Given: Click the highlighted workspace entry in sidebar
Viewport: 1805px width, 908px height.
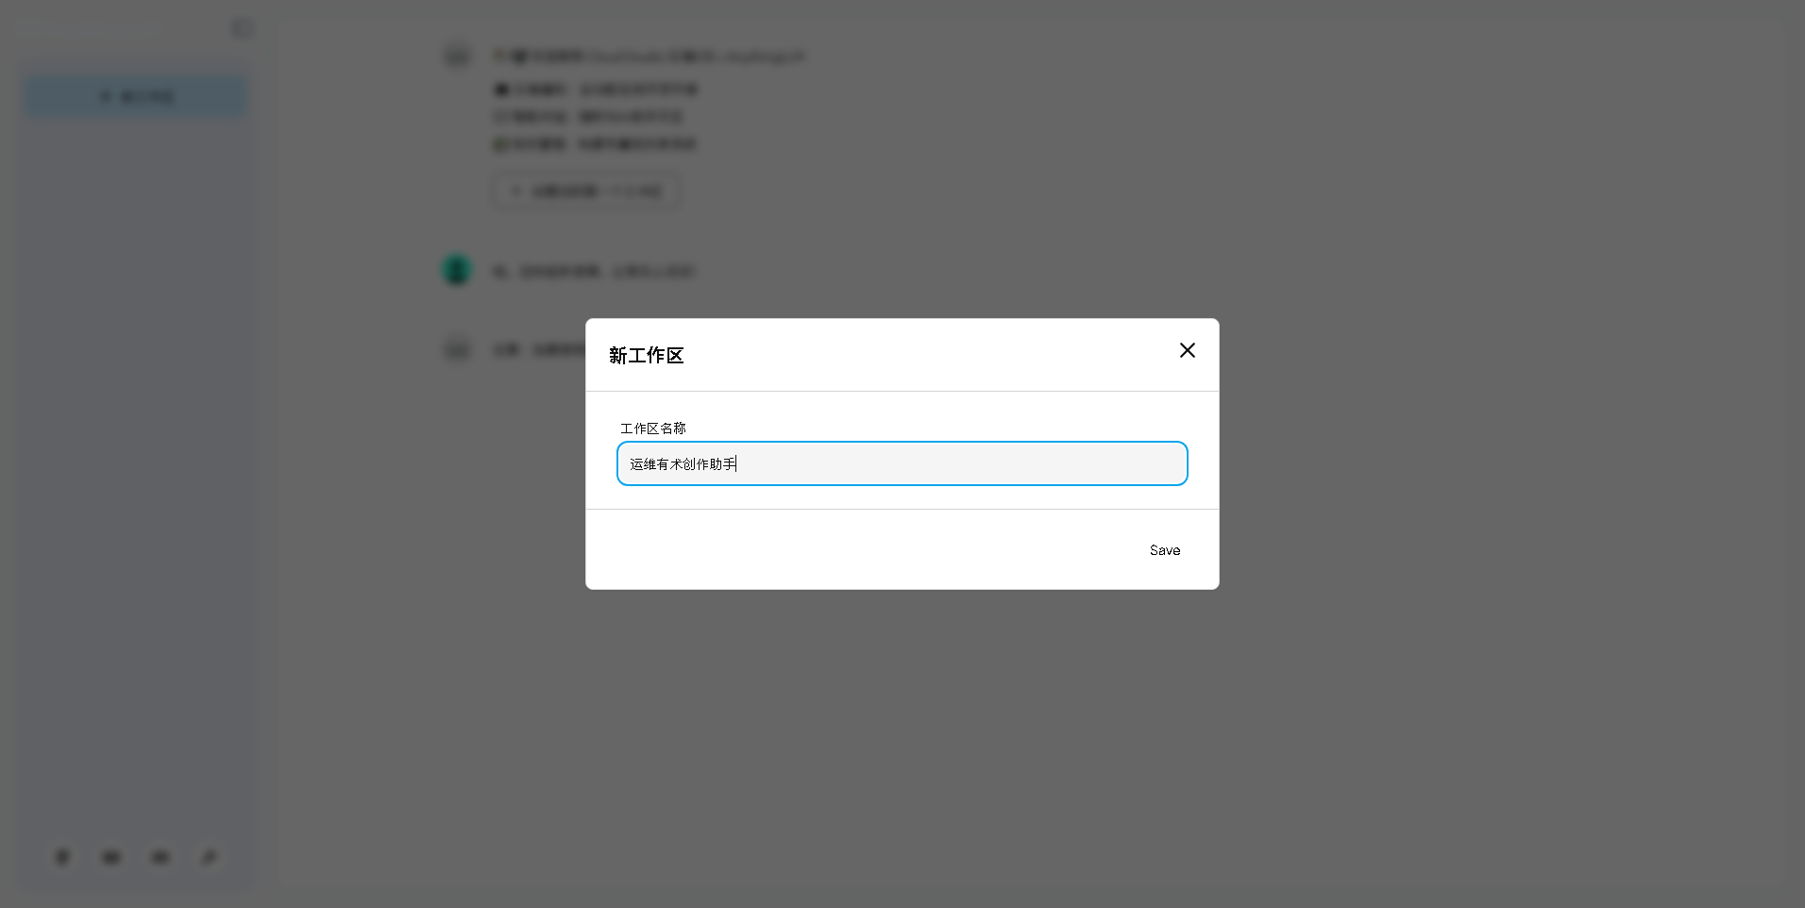Looking at the screenshot, I should [x=136, y=94].
